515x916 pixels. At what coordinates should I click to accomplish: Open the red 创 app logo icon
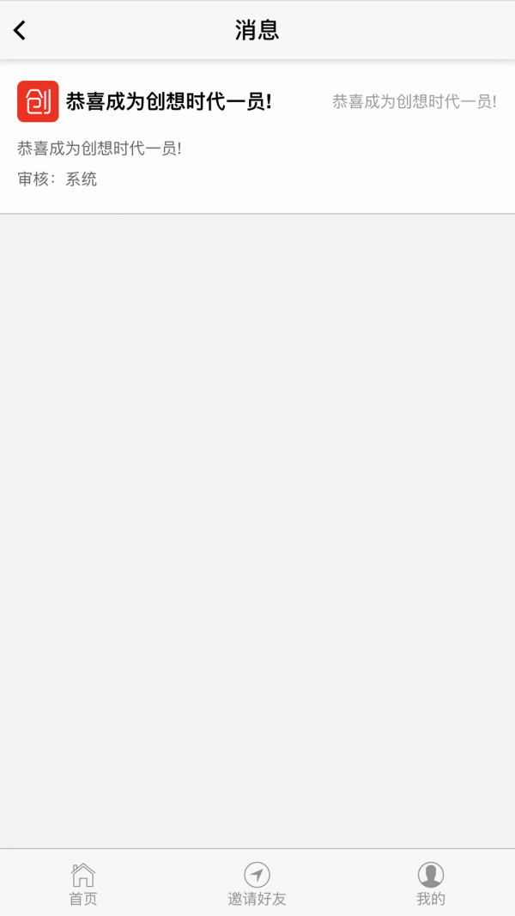(x=38, y=101)
